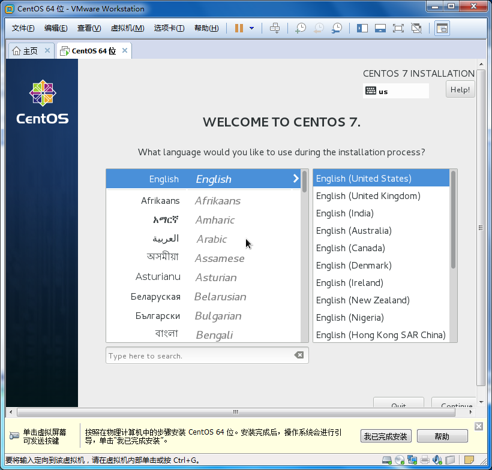Viewport: 492px width, 470px height.
Task: Open the 虚拟机(M) menu
Action: pos(127,28)
